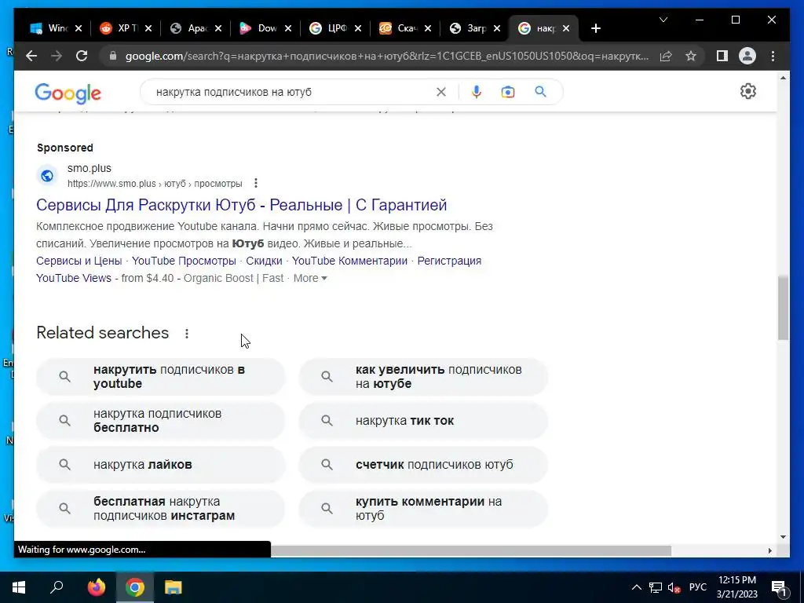The image size is (804, 603).
Task: Open the Скидки sitelink
Action: click(x=264, y=261)
